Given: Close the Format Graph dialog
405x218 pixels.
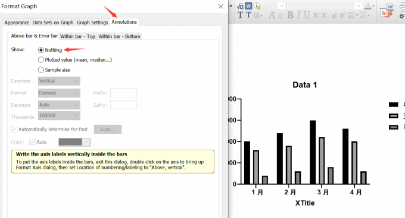Looking at the screenshot, I should pos(220,7).
